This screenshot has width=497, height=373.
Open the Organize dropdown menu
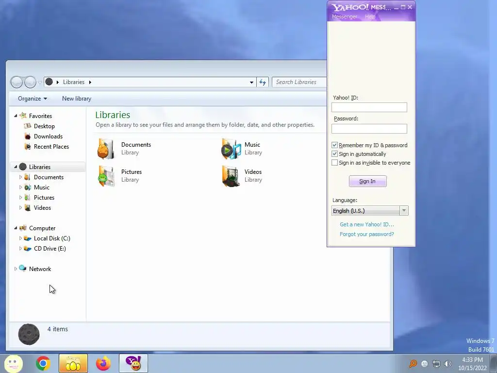click(x=33, y=99)
